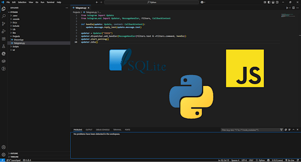
Task: Click the Accounts icon in activity bar
Action: (x=4, y=147)
